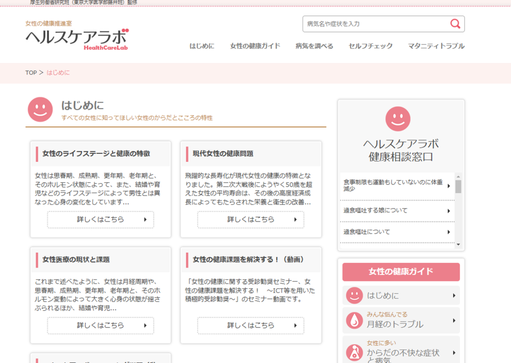511x363 pixels.
Task: Click the ヘルスケアラボ HealthCareLab logo
Action: click(77, 40)
